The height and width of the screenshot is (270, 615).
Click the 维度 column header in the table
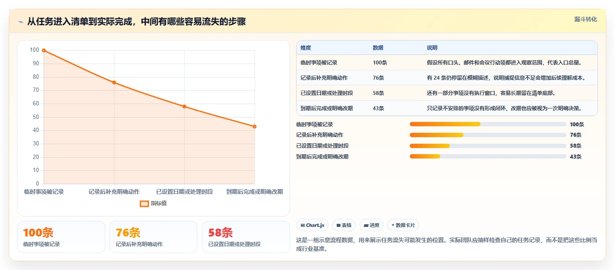coord(306,48)
